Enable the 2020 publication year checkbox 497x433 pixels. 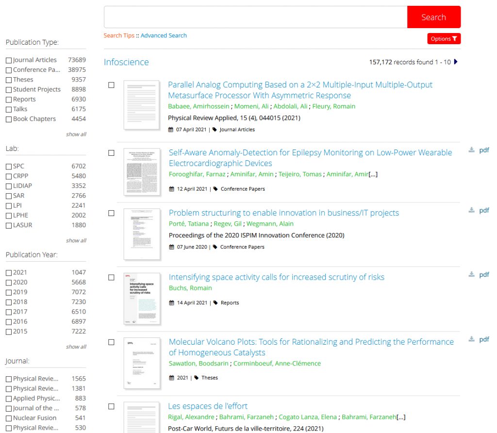(9, 283)
